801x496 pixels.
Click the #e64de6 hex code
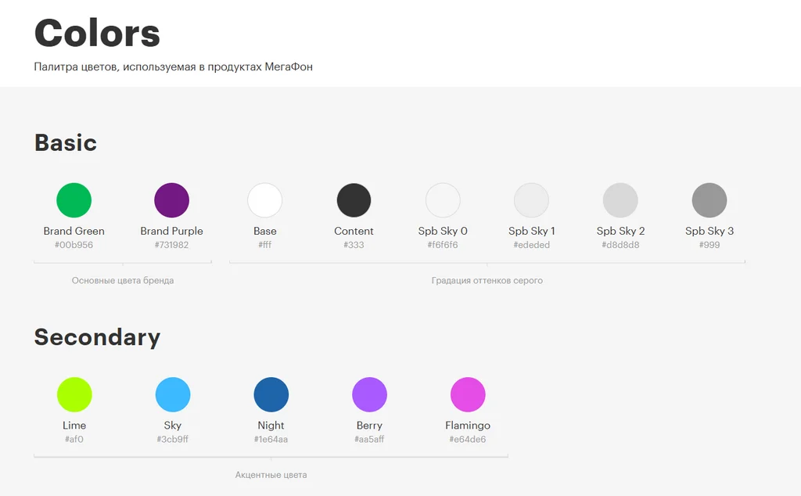click(468, 440)
